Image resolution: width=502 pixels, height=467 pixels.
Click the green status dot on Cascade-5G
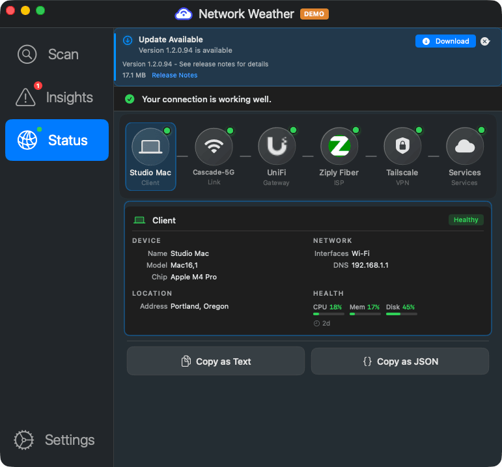click(x=230, y=131)
